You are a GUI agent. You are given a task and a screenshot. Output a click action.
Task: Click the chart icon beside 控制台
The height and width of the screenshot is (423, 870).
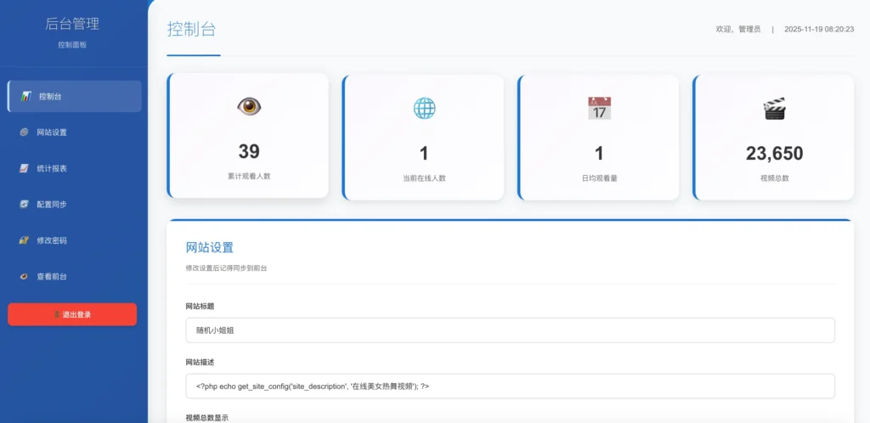tap(26, 97)
